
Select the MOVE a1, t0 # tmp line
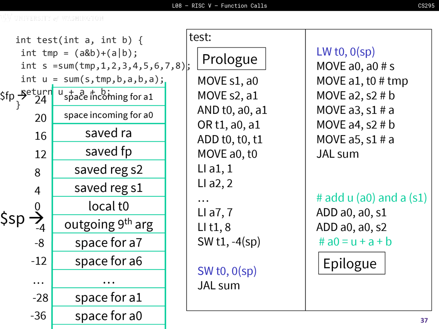click(362, 81)
